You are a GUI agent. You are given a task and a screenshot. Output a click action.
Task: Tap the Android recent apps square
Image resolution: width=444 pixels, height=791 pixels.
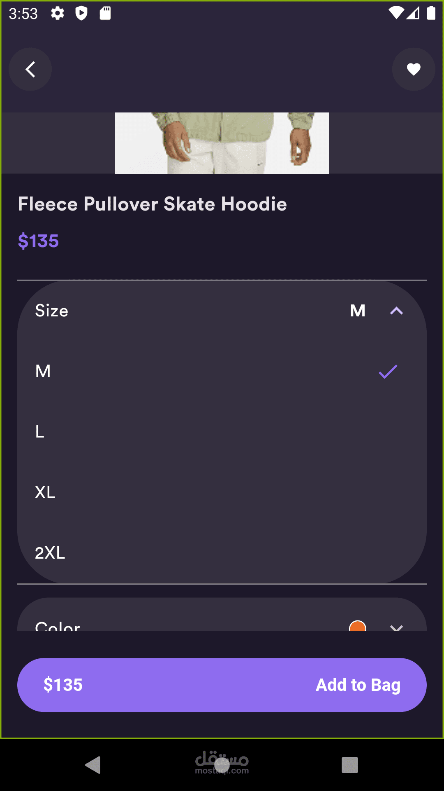point(350,765)
